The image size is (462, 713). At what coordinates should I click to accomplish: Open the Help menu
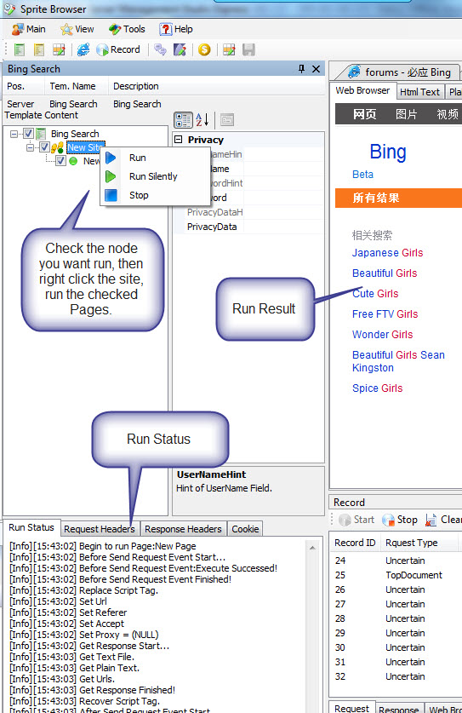click(176, 29)
